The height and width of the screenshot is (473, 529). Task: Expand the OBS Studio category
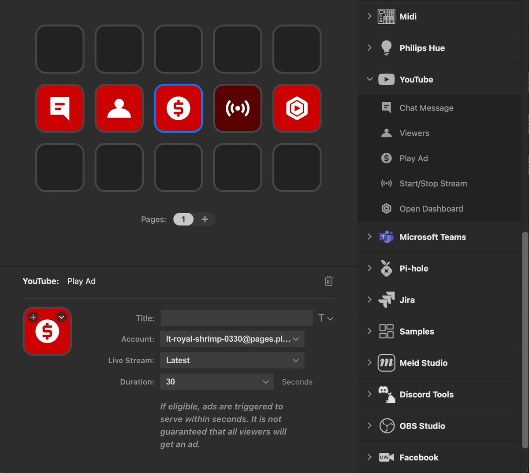(369, 426)
